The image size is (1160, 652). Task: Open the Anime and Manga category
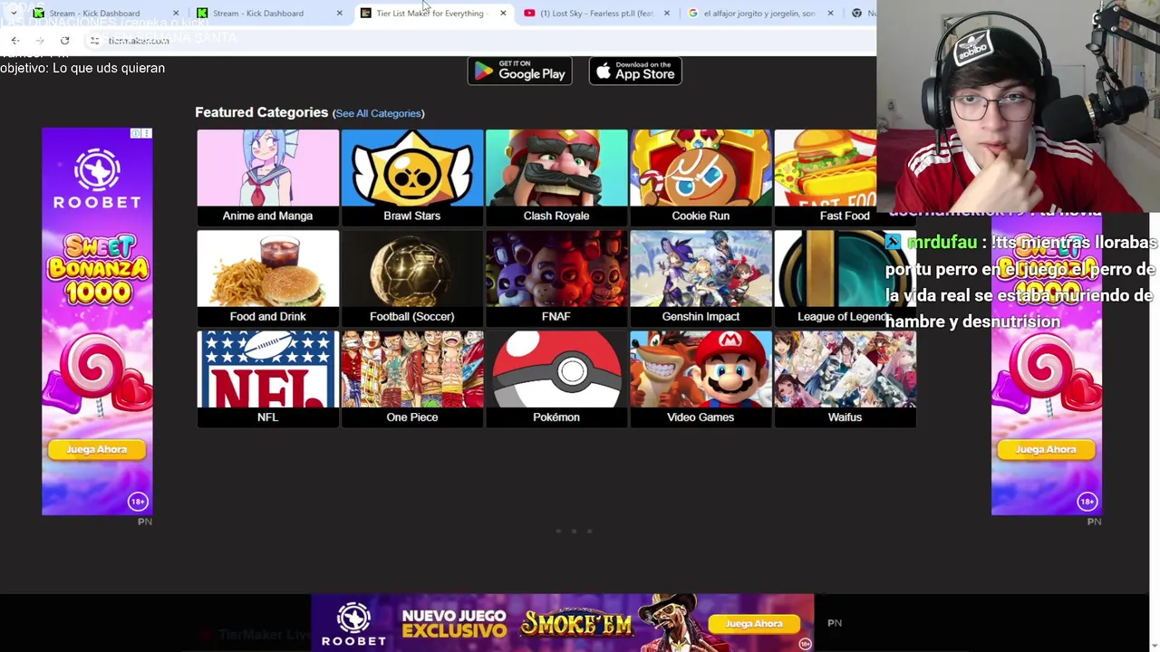click(267, 177)
